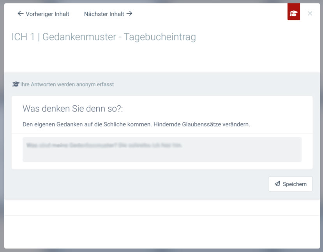This screenshot has width=323, height=252.
Task: Click the text Ihre Antworten werden anonym erfasst
Action: click(x=67, y=84)
